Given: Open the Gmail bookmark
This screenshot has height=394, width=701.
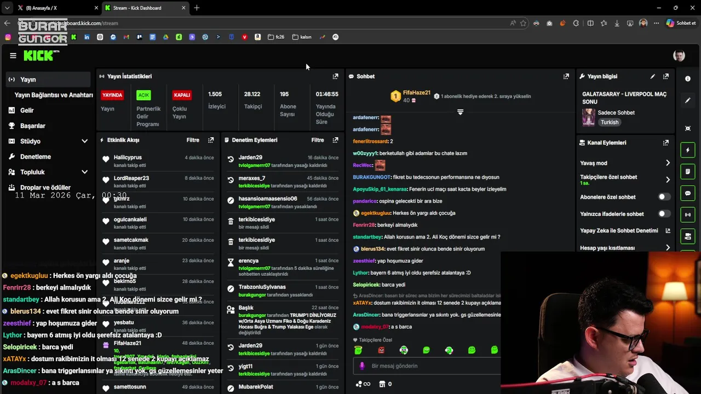Looking at the screenshot, I should coord(126,37).
